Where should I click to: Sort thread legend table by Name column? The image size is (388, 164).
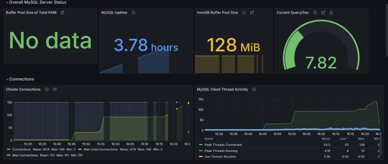click(x=209, y=139)
